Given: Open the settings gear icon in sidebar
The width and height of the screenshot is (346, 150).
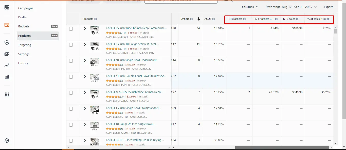Looking at the screenshot, I should click(7, 141).
